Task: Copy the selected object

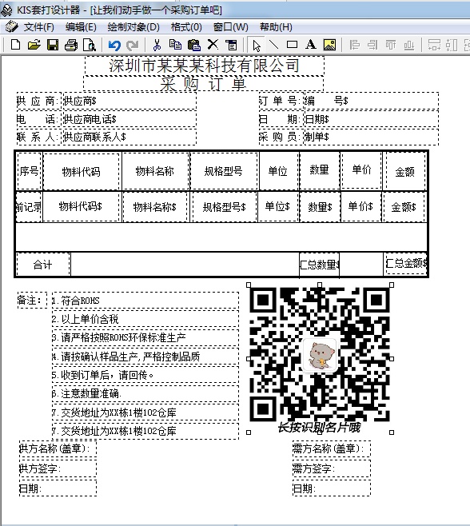Action: pos(175,44)
